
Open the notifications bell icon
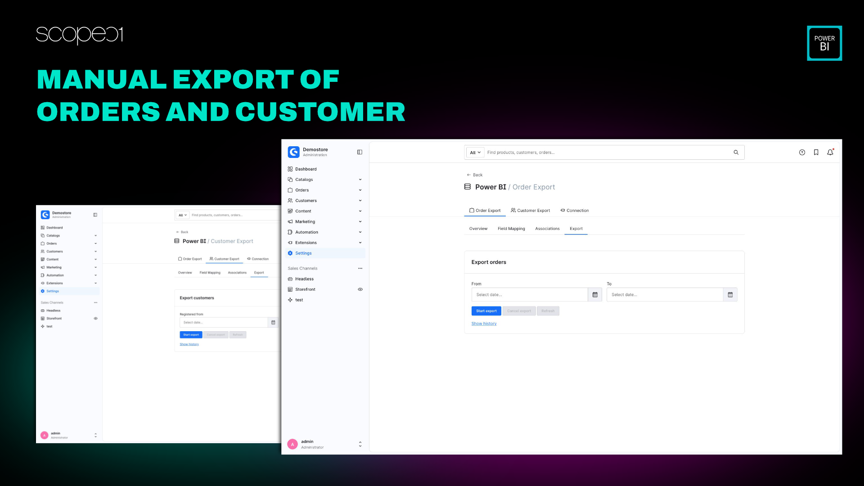[830, 153]
